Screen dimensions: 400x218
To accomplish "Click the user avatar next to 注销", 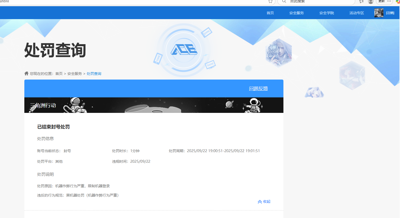I will coord(378,13).
